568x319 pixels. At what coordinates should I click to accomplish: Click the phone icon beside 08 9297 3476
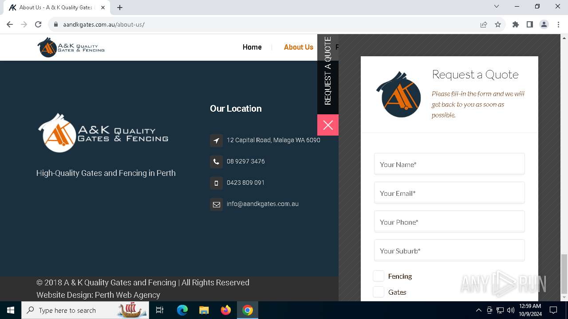(x=216, y=162)
